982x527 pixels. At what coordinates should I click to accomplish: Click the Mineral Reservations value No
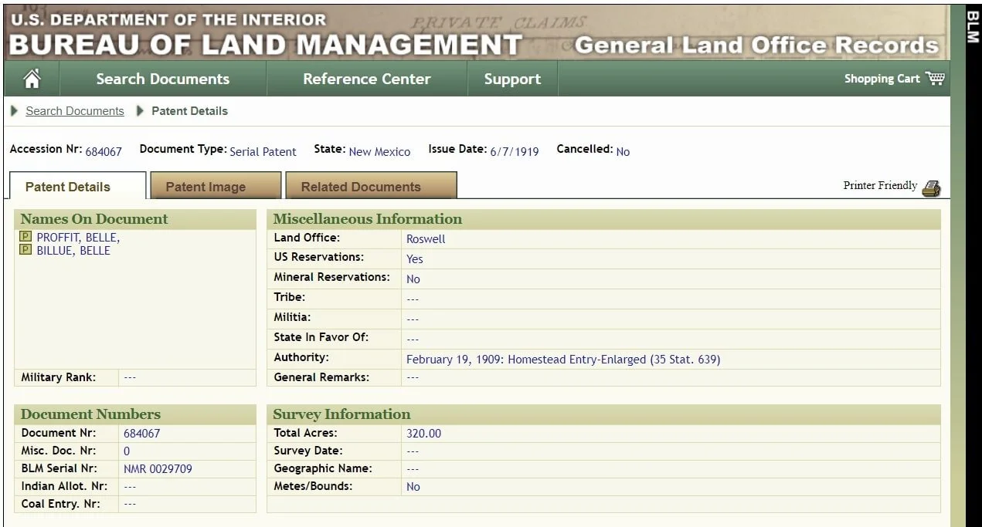413,279
